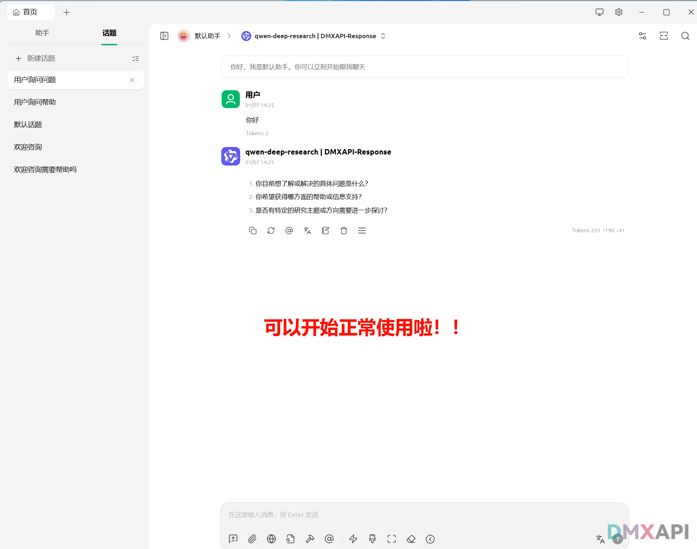The width and height of the screenshot is (697, 549).
Task: Click the eraser clear context icon
Action: (411, 539)
